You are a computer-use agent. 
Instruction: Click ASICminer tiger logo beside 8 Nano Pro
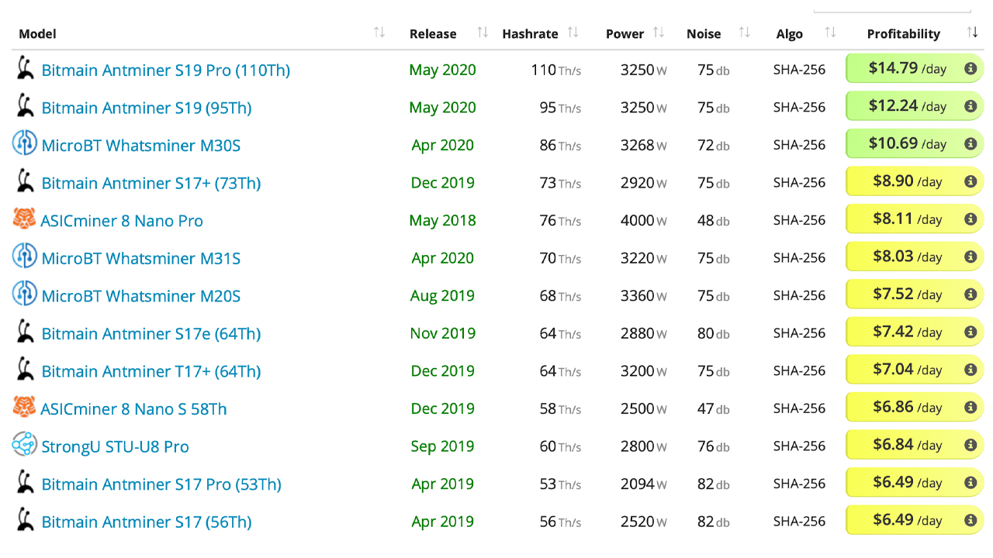[25, 219]
